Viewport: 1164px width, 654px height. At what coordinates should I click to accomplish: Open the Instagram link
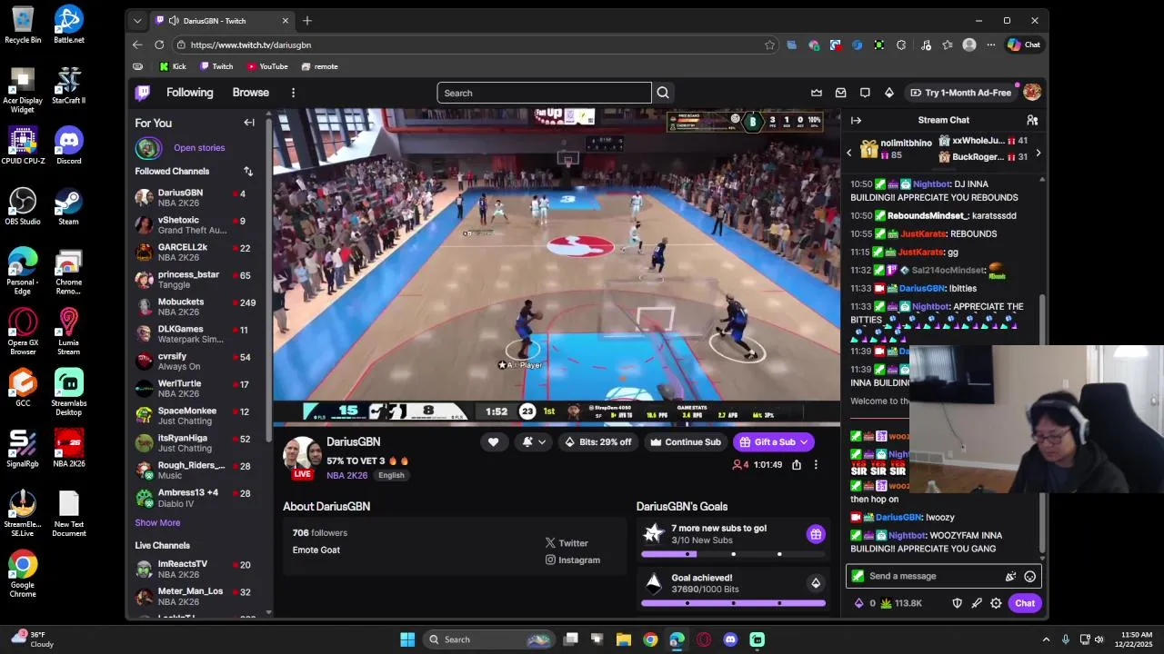(x=573, y=560)
